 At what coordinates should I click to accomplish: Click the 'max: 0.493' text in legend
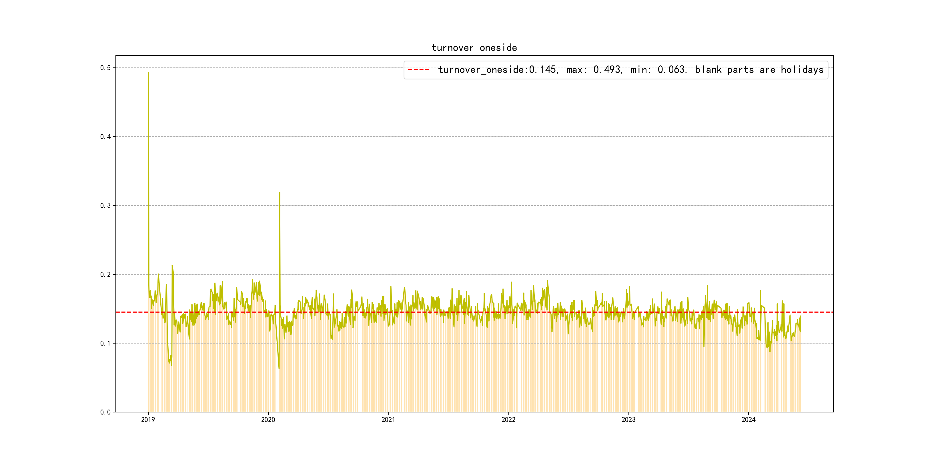(594, 70)
